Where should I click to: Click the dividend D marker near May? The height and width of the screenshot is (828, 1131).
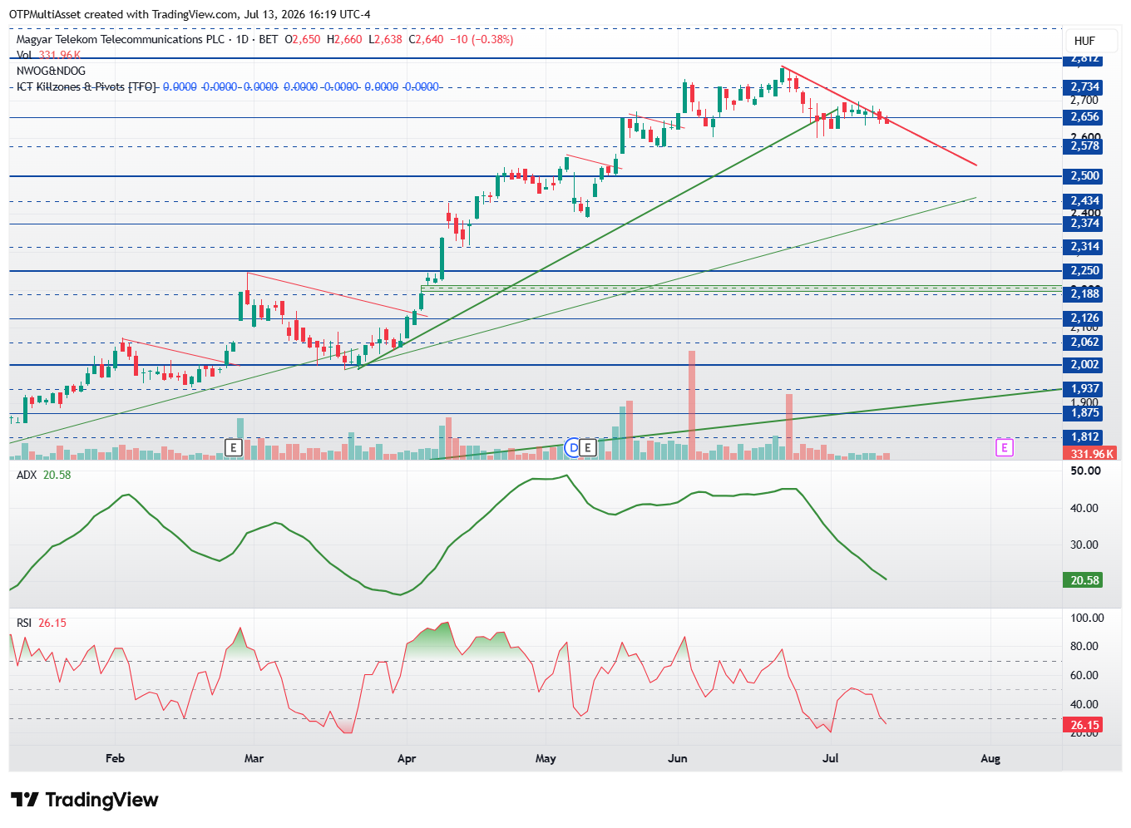coord(572,448)
